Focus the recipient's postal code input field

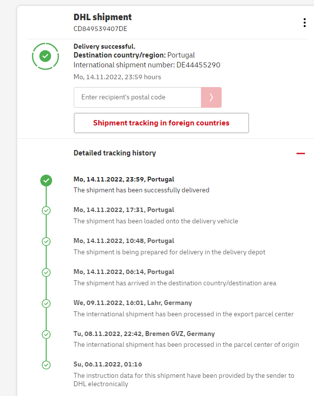pyautogui.click(x=137, y=97)
